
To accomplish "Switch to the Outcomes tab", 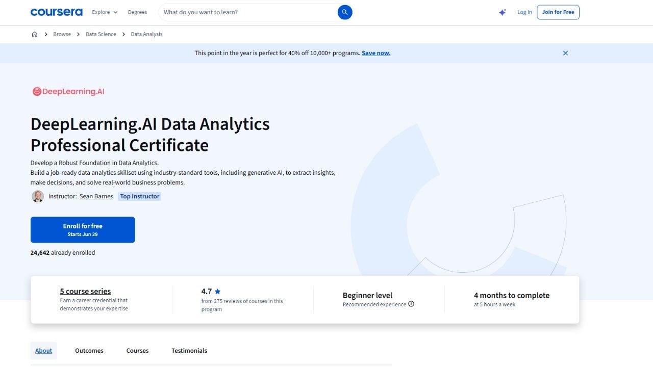I will click(89, 351).
